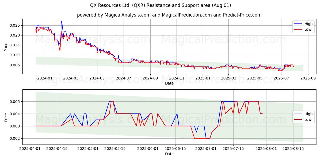Viewport: 321px width, 160px height.
Task: Click the '2024-09' x-axis label on the top chart
Action: tap(150, 78)
